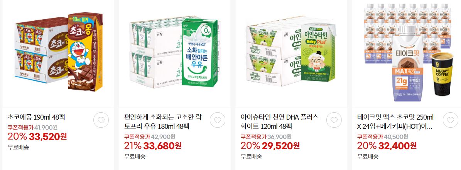The image size is (461, 170).
Task: Click the 초코에몽 190ml 48팩 title
Action: point(36,118)
